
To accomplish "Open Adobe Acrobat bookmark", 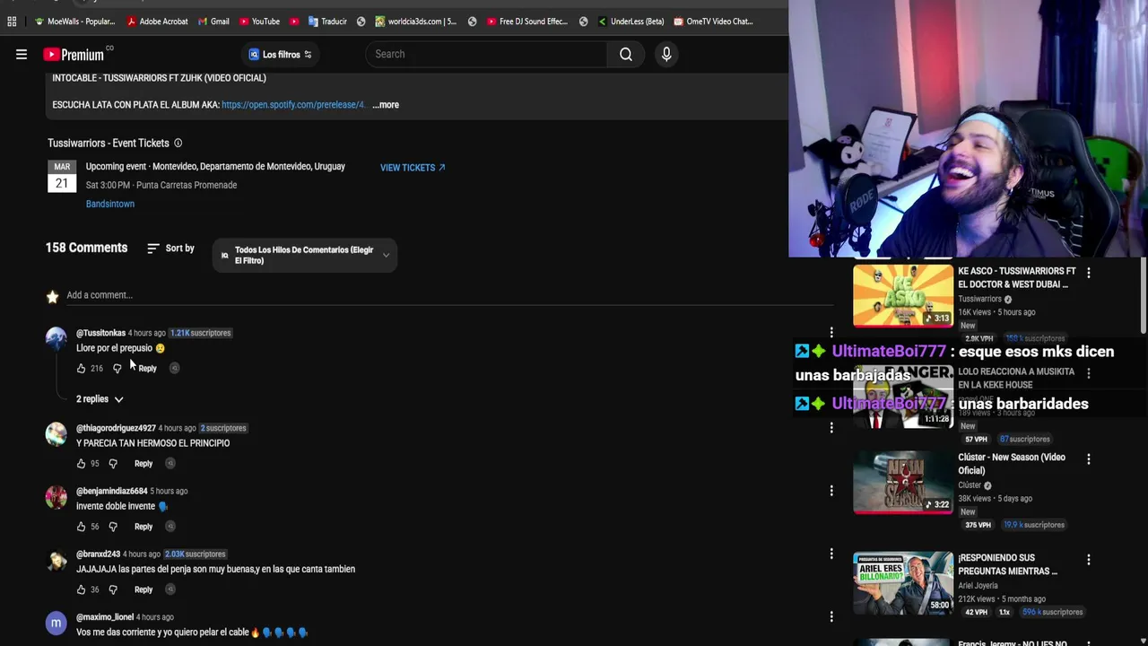I will pos(158,22).
